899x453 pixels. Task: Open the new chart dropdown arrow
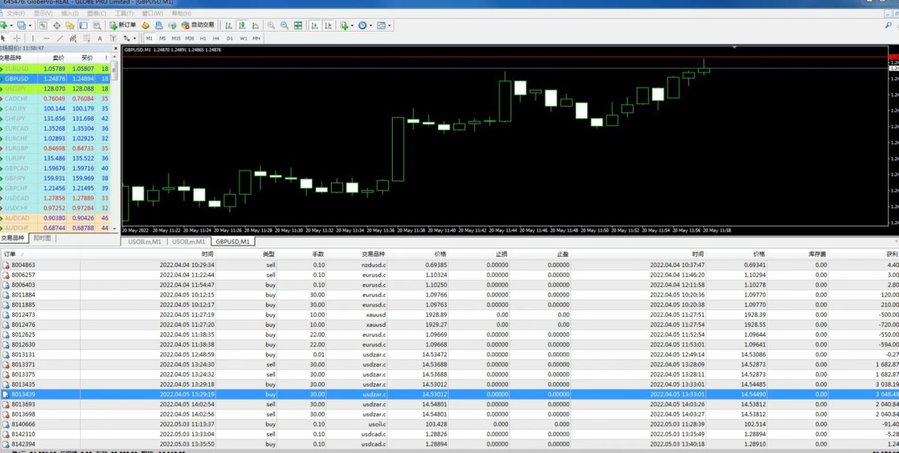(x=11, y=25)
